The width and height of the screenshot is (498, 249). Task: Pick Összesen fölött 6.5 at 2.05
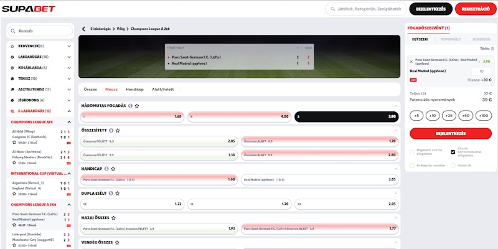[159, 141]
